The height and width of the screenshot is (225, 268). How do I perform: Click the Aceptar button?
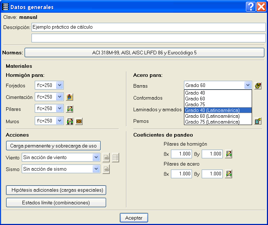(134, 218)
